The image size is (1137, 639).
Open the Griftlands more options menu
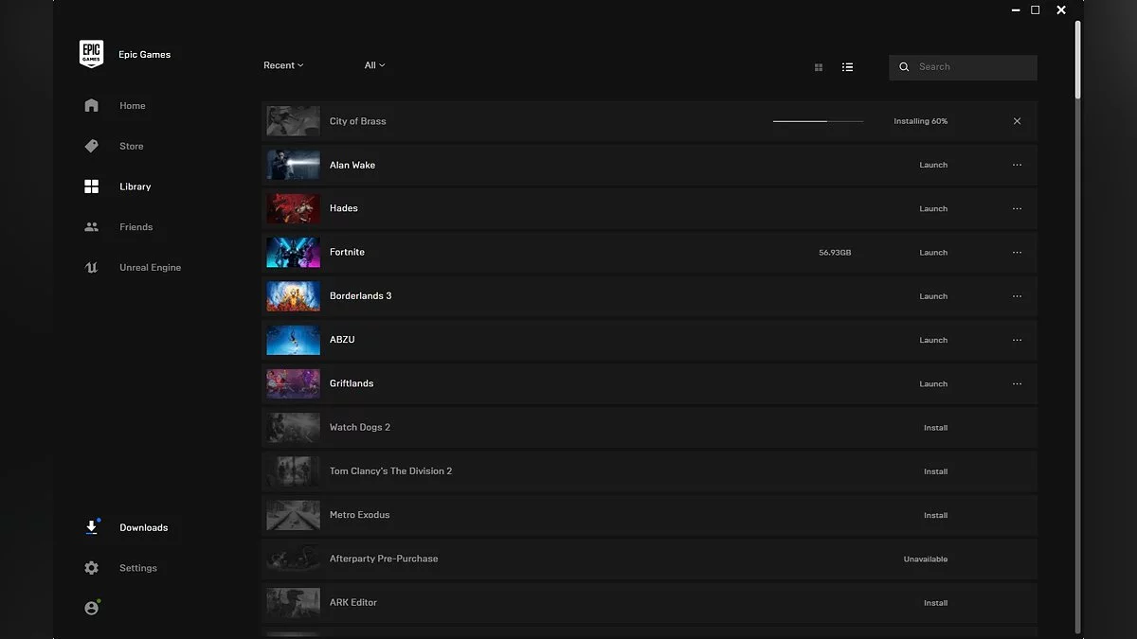[1017, 383]
